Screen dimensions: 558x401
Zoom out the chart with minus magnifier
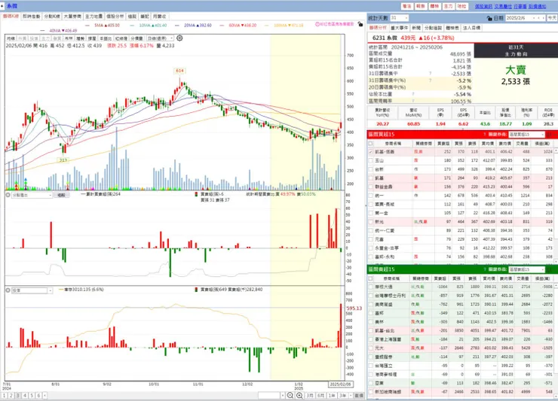(290, 395)
